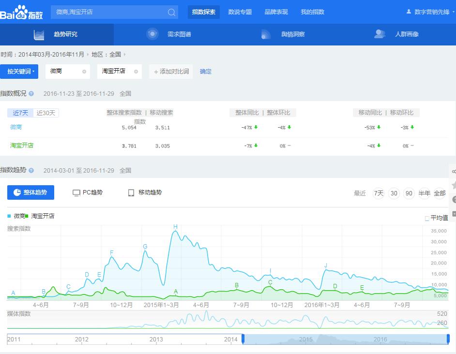Image resolution: width=456 pixels, height=354 pixels.
Task: Open the 按关键词 dropdown
Action: [19, 71]
